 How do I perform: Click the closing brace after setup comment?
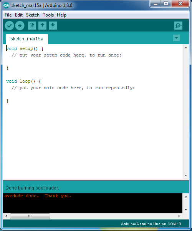7,68
